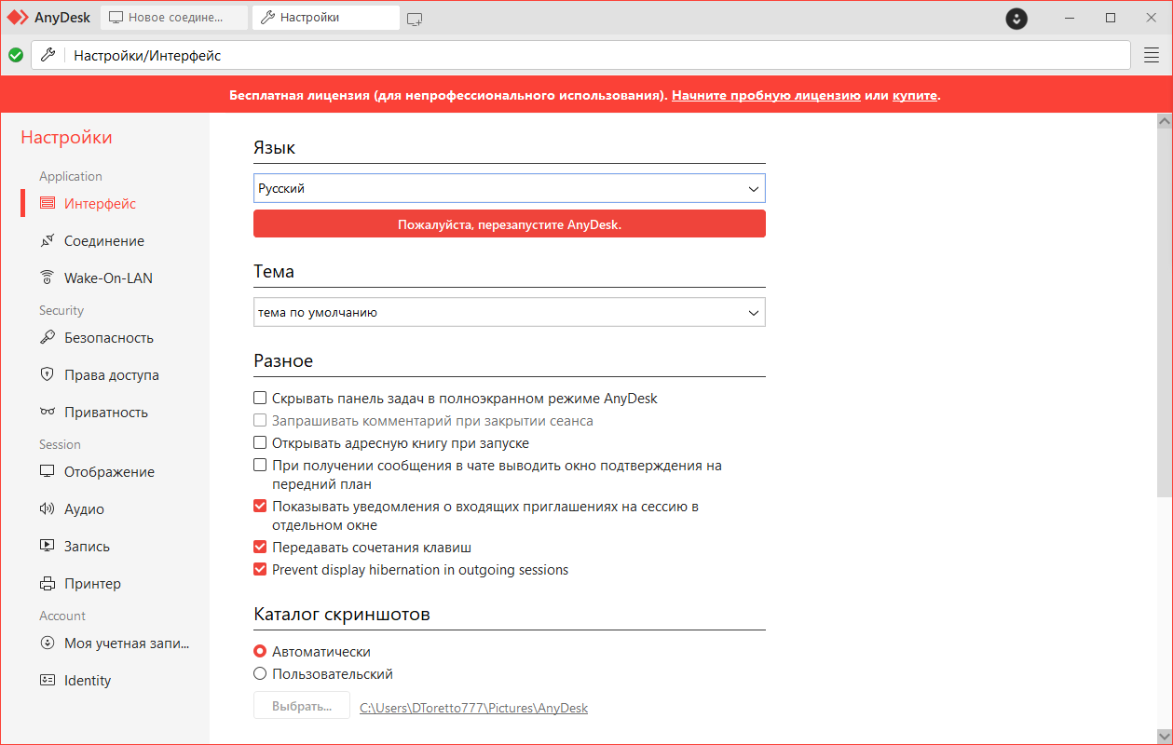The width and height of the screenshot is (1173, 745).
Task: Switch to Новое соединение tab
Action: 174,18
